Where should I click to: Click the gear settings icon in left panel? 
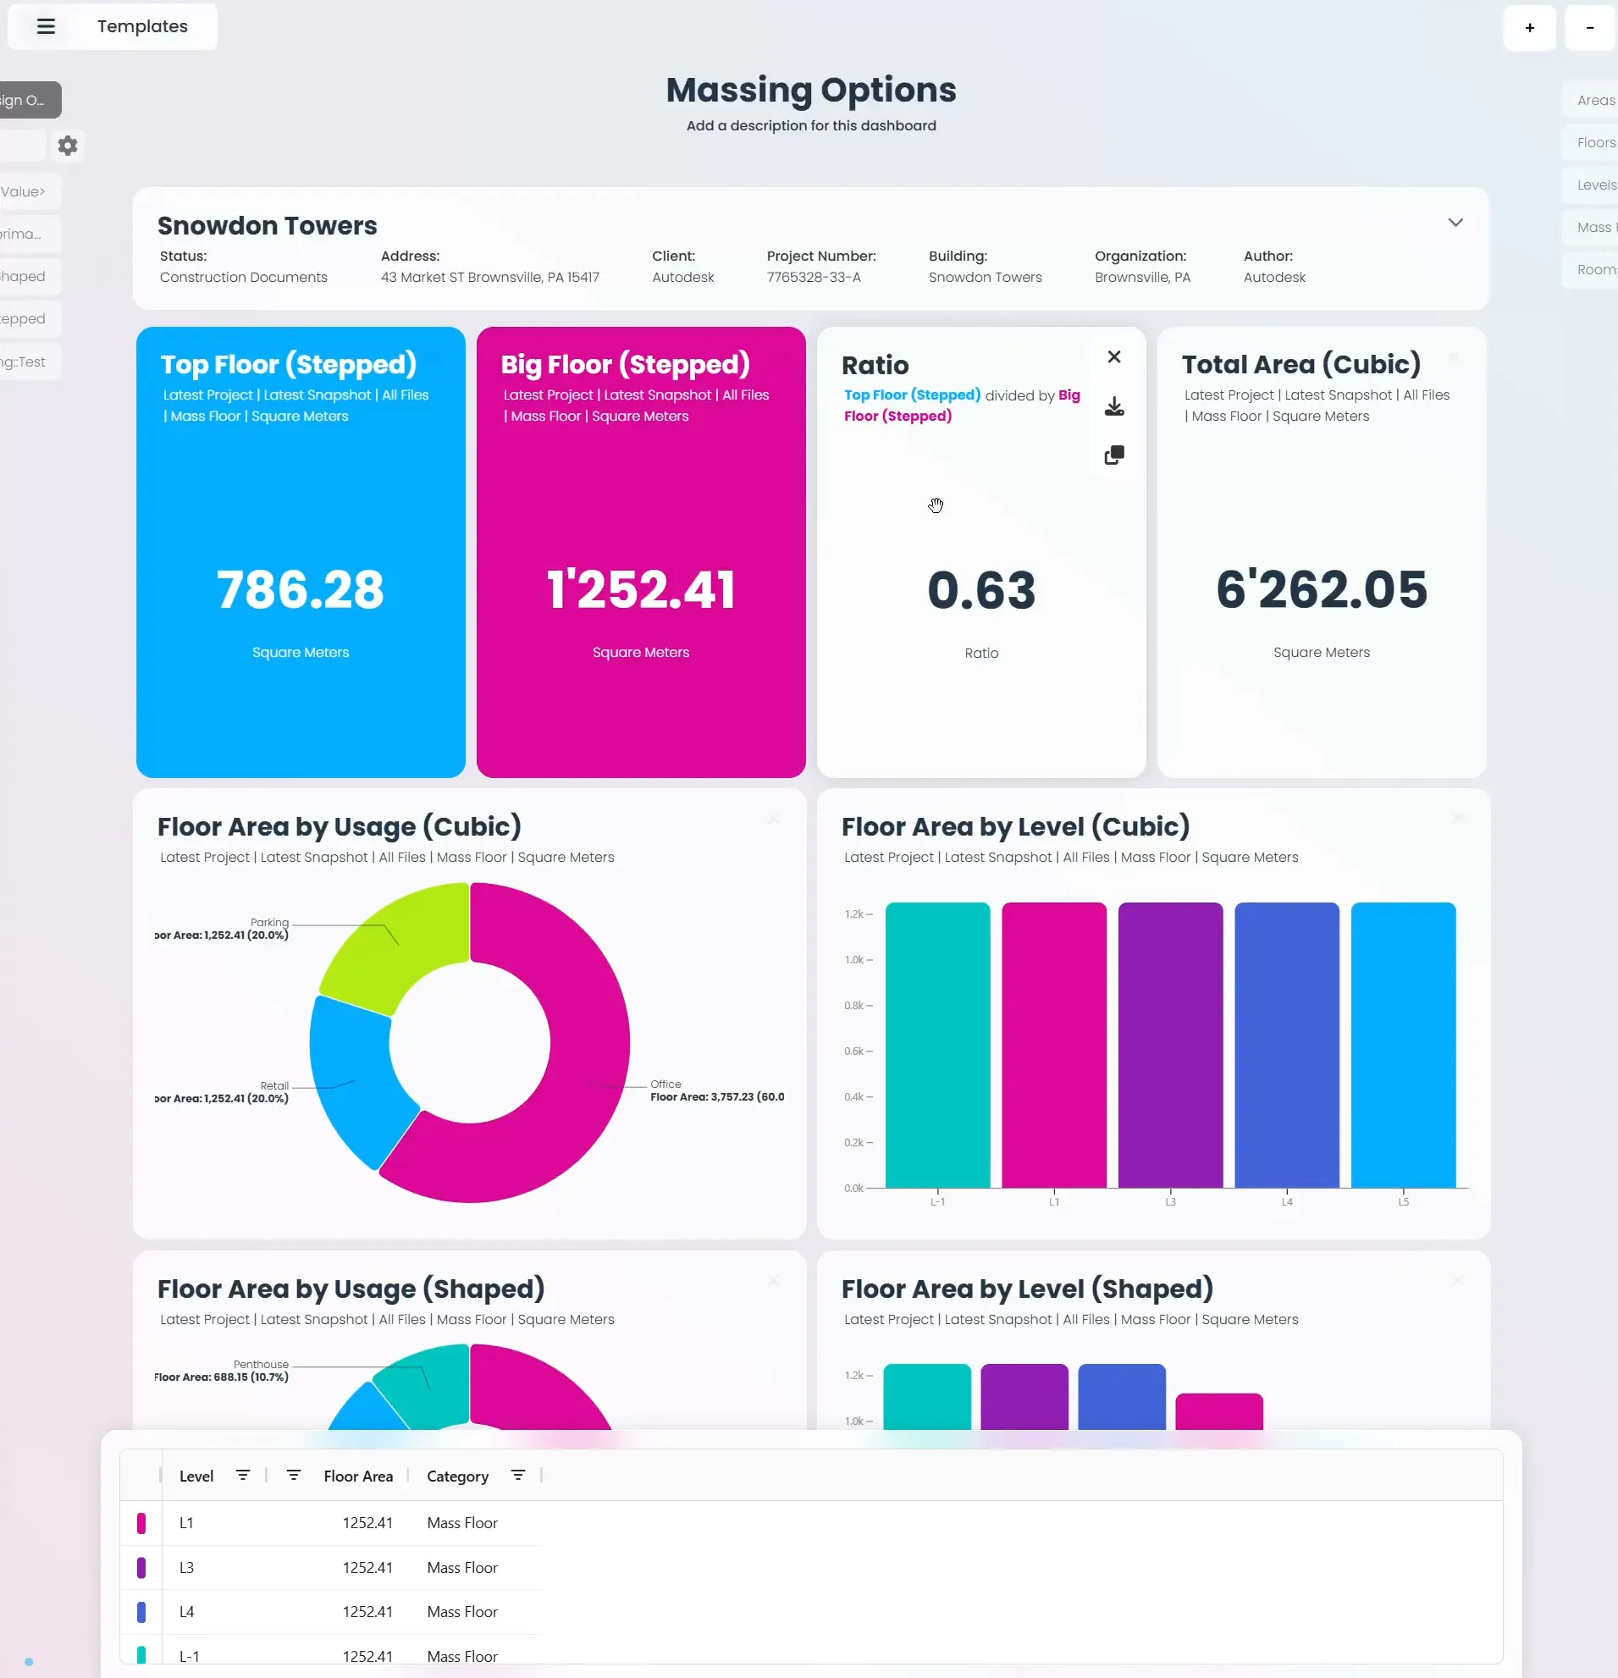click(x=68, y=146)
